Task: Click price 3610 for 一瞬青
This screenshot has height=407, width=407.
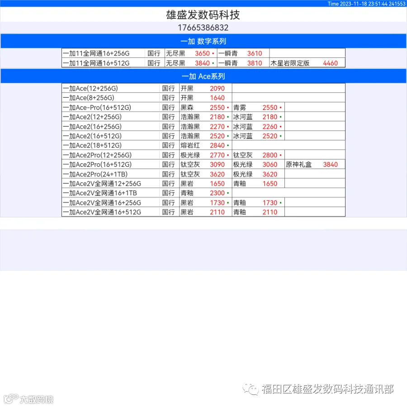Action: pos(254,53)
